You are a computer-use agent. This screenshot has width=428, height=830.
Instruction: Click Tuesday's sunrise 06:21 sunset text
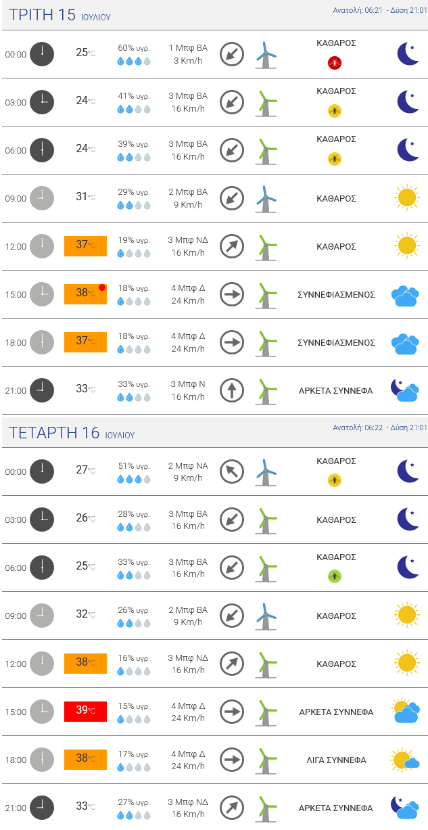tap(380, 10)
